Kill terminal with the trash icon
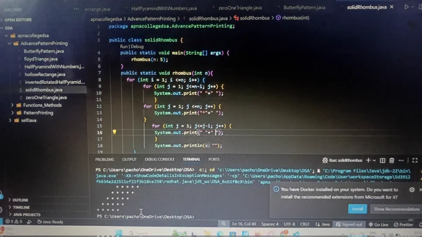 (392, 160)
